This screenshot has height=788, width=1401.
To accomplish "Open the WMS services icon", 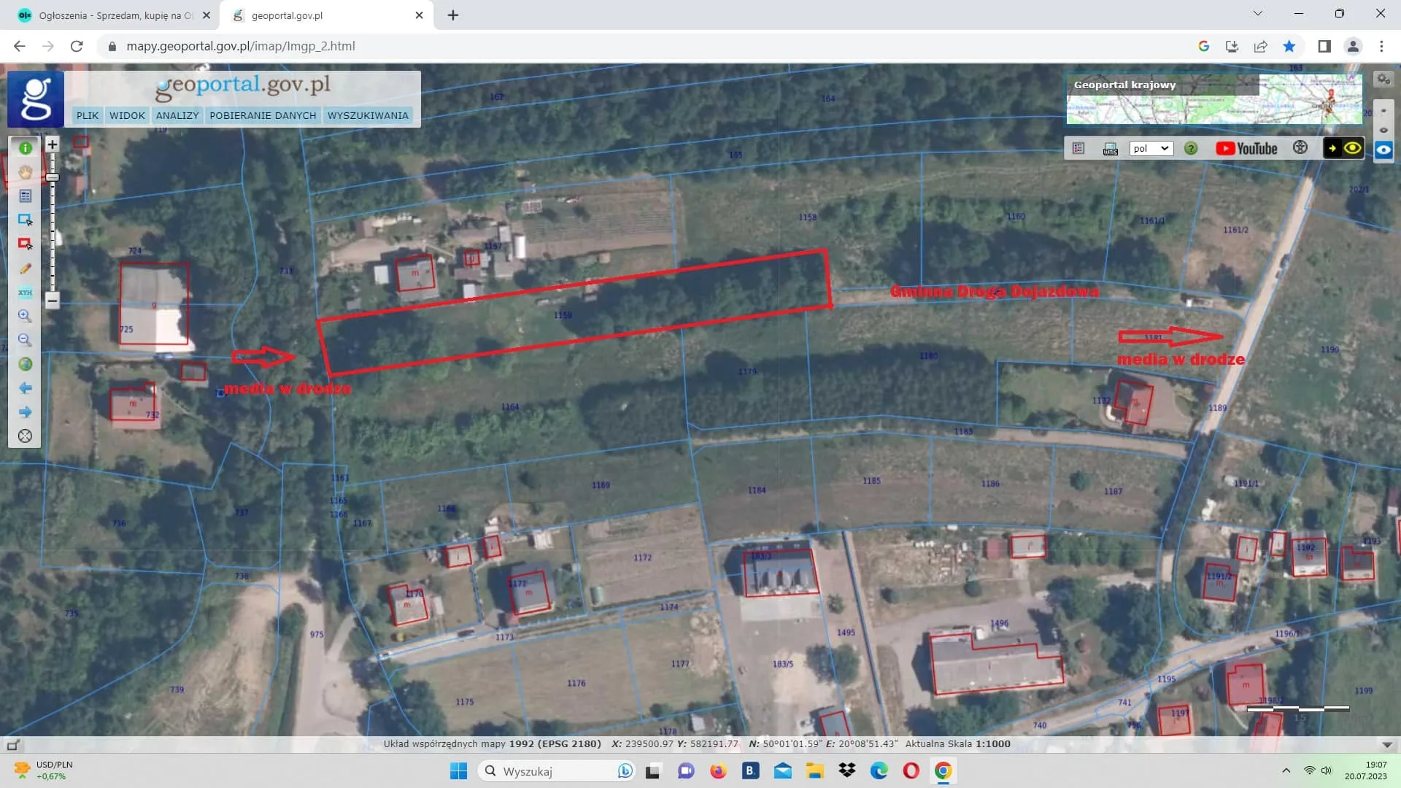I will (x=1110, y=149).
